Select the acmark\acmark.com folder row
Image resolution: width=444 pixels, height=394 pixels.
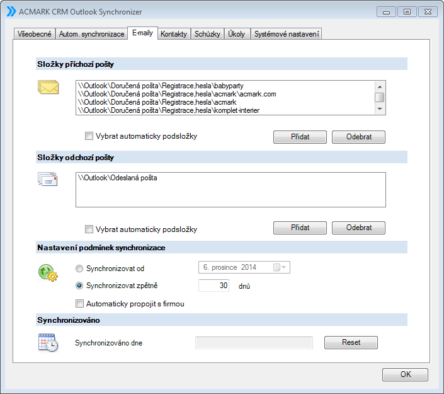click(225, 94)
